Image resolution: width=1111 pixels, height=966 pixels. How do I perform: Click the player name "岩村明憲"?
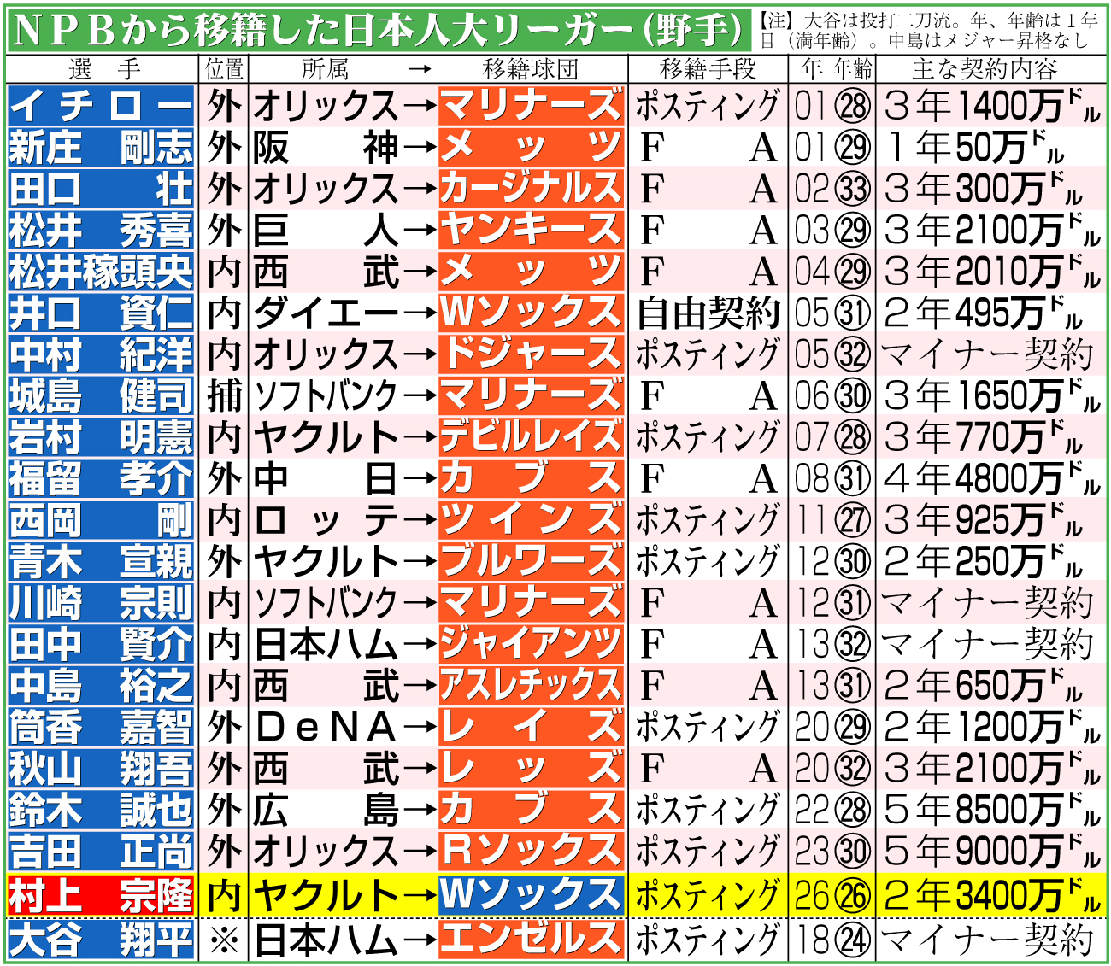pyautogui.click(x=102, y=436)
